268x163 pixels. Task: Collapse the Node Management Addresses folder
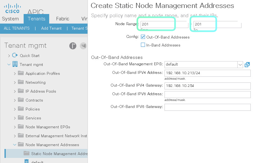coord(15,145)
